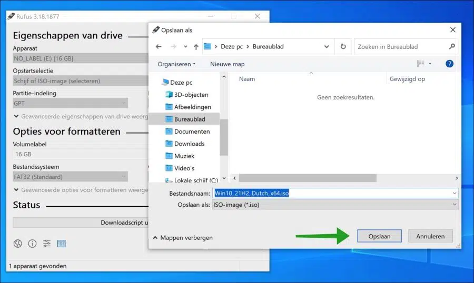
Task: Go back with the left arrow icon
Action: (x=159, y=46)
